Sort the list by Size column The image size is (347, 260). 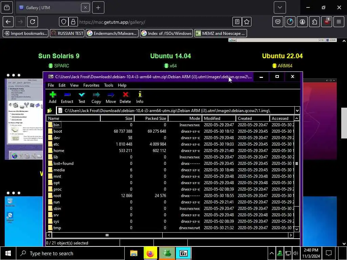tap(117, 118)
